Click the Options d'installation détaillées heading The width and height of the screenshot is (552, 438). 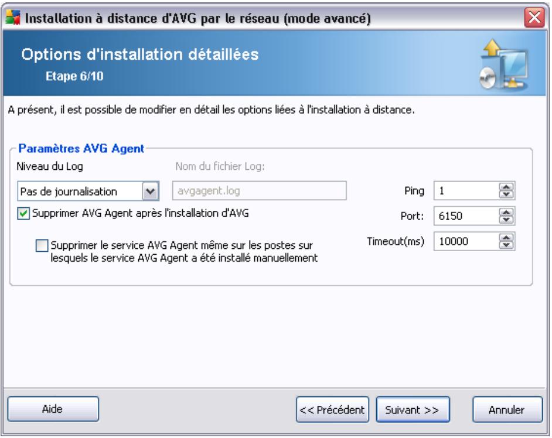click(140, 54)
